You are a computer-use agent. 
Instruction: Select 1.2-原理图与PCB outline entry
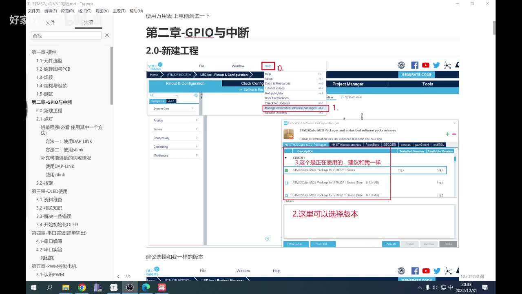point(53,69)
